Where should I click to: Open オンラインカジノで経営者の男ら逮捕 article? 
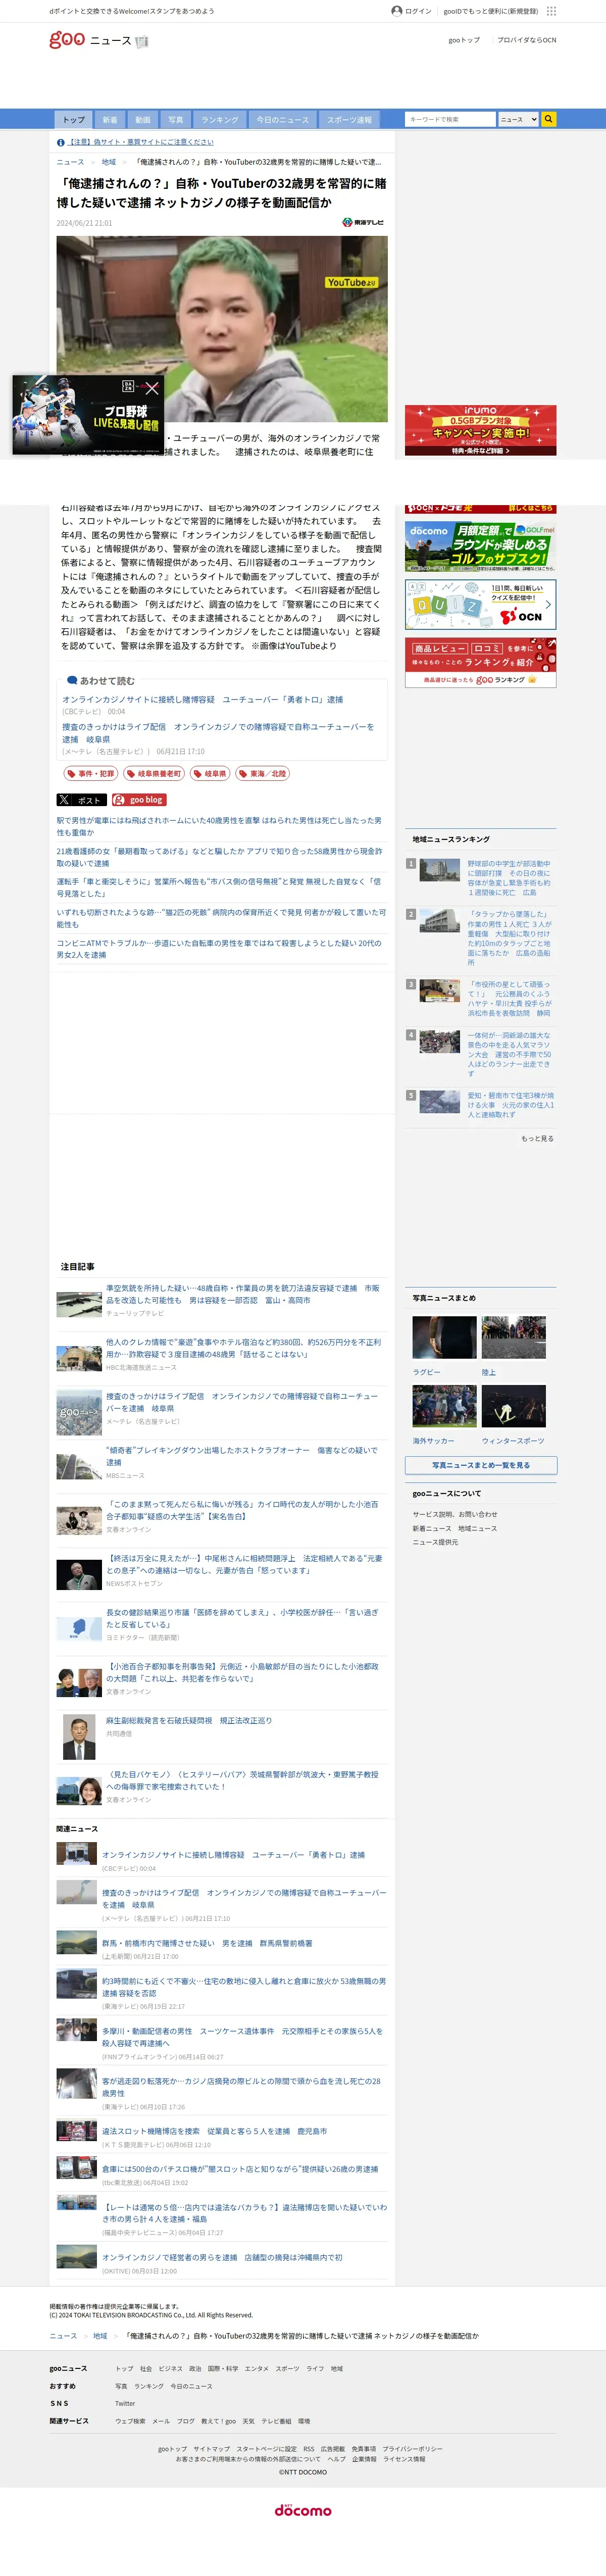[x=222, y=2257]
